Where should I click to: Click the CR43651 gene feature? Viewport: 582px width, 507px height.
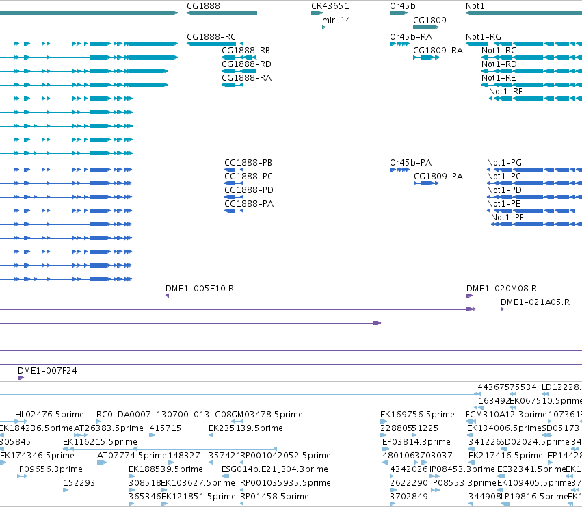317,13
